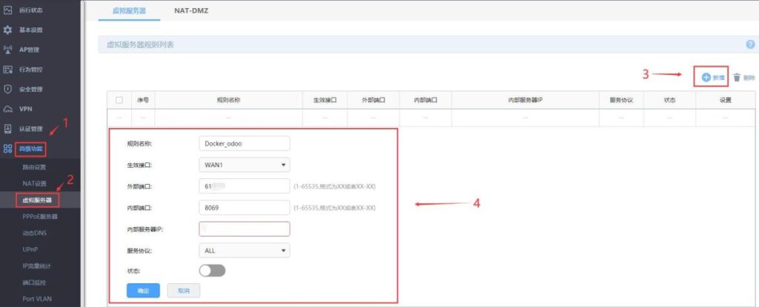Open IP流量统计 submenu item

37,266
